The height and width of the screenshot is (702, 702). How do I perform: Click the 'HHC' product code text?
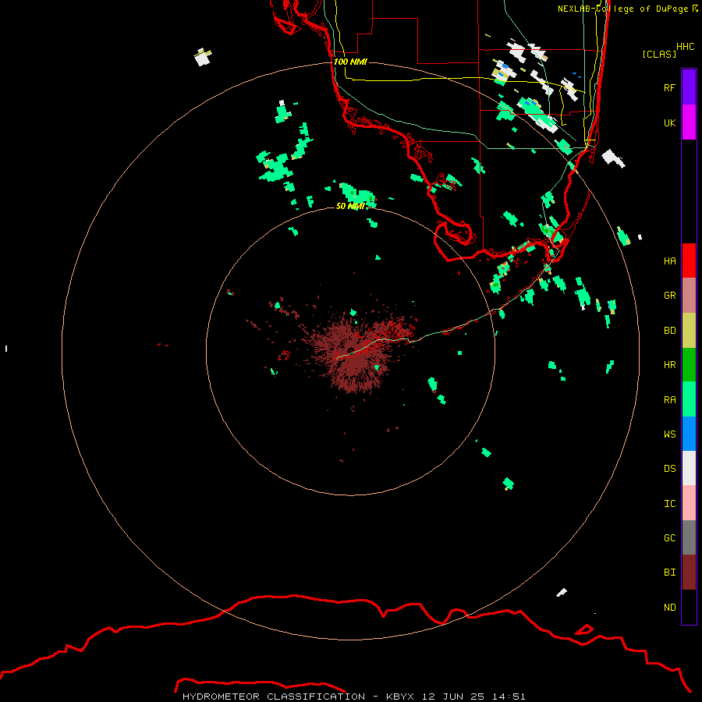click(x=685, y=46)
